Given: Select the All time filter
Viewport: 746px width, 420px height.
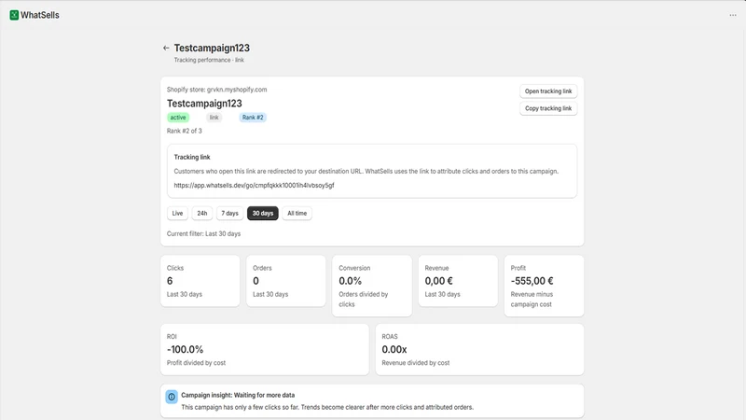Looking at the screenshot, I should click(x=297, y=214).
